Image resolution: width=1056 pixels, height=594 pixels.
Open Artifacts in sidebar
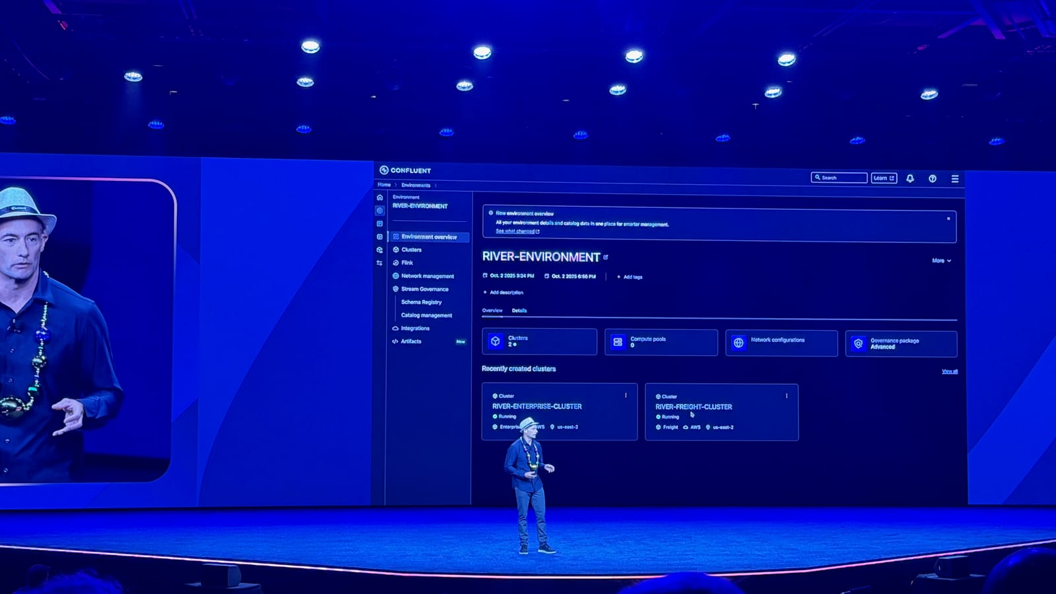[x=411, y=341]
